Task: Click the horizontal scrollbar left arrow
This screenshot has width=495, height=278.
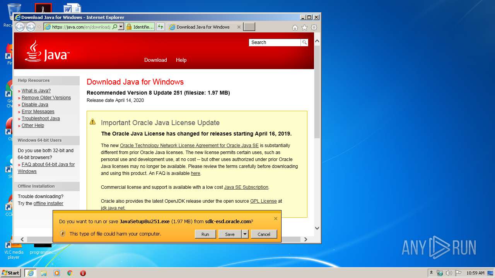Action: pyautogui.click(x=22, y=239)
